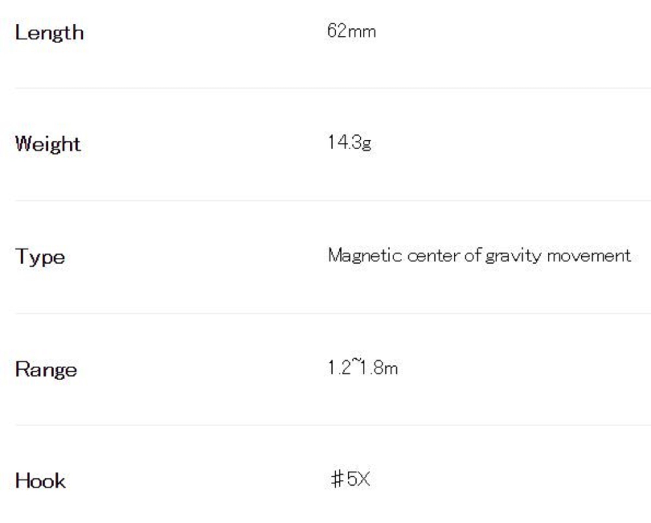Click divider line between Length and Weight
This screenshot has width=651, height=523.
325,88
